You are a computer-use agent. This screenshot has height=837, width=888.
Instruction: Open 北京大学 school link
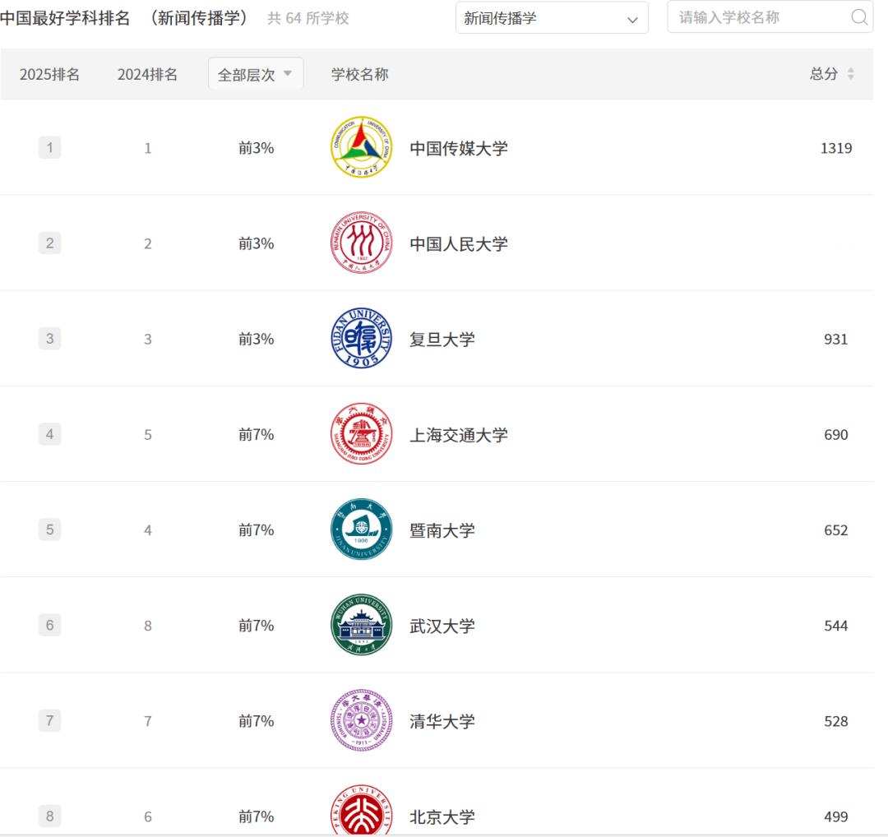442,816
